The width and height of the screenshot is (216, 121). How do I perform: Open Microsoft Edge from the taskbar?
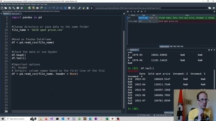(90, 119)
